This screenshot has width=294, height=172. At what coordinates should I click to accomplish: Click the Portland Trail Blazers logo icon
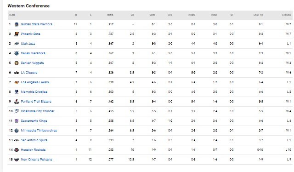pos(17,102)
